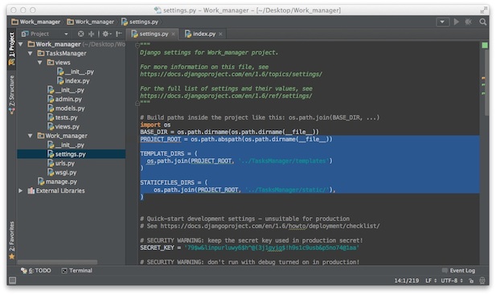Run the project with the play button

click(456, 22)
